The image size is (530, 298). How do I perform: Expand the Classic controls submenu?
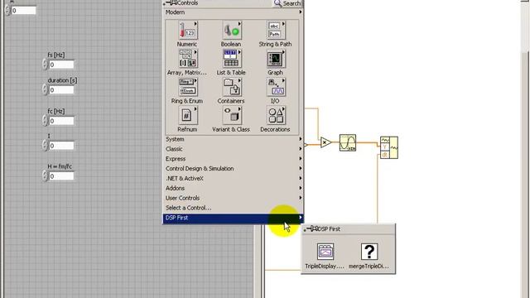pyautogui.click(x=233, y=149)
